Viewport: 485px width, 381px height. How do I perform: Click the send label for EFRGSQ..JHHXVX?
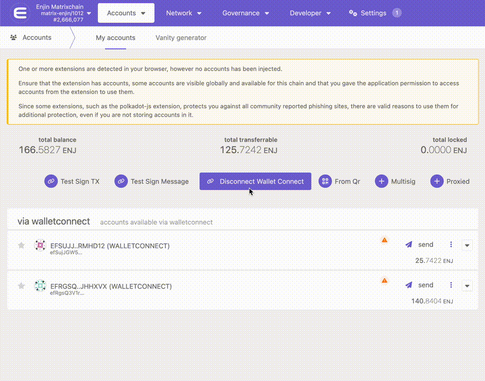[426, 285]
